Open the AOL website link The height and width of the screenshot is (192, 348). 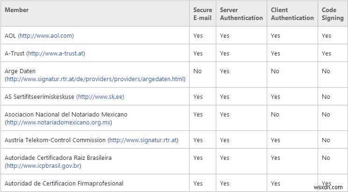(x=46, y=35)
